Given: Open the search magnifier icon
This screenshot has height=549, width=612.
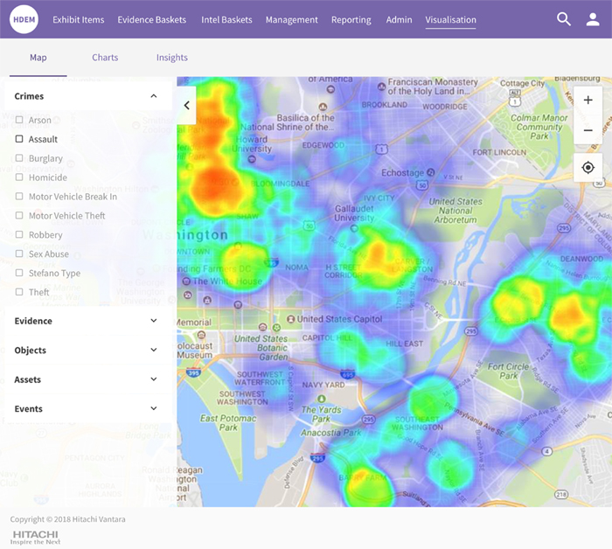Looking at the screenshot, I should tap(564, 19).
